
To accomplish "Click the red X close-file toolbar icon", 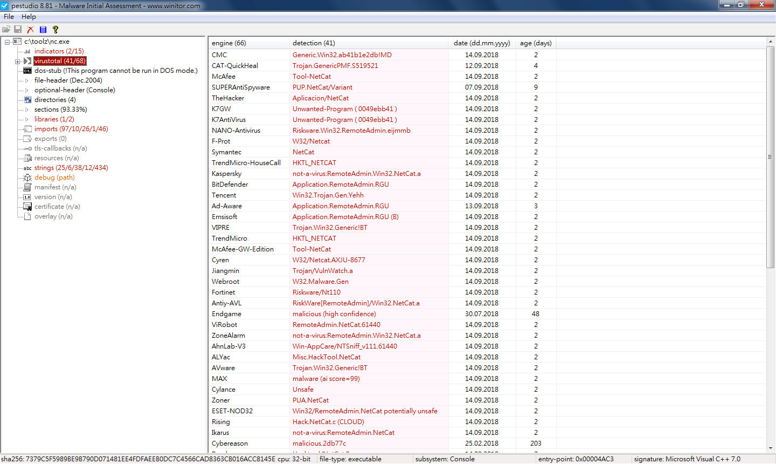I will click(30, 30).
